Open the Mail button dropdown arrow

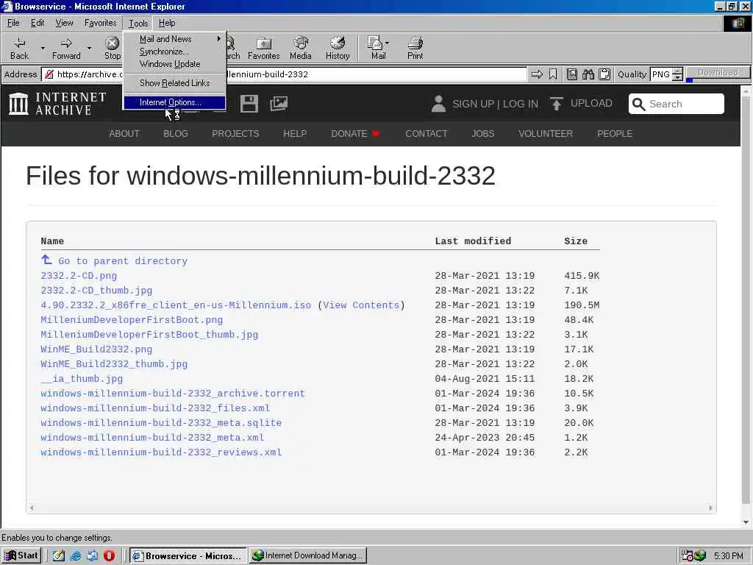click(387, 43)
